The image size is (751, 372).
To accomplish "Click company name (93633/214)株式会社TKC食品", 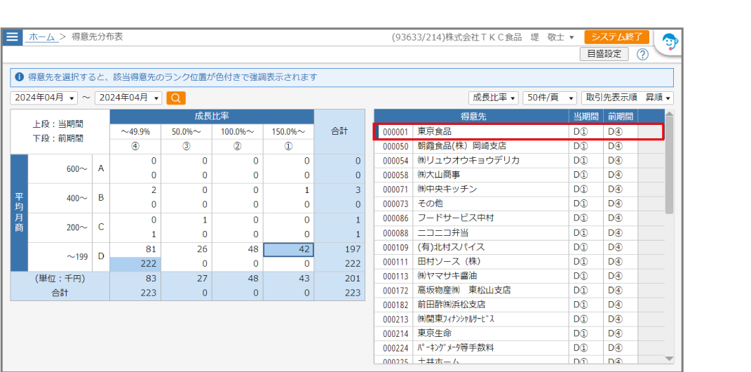I will tap(456, 37).
